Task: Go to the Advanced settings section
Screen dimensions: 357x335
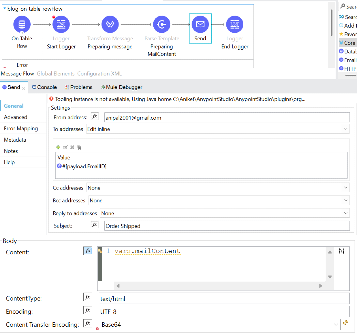Action: [x=16, y=117]
